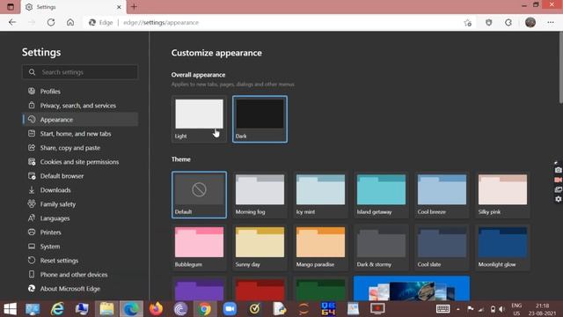563x317 pixels.
Task: Select the Sunny day theme
Action: [x=260, y=247]
